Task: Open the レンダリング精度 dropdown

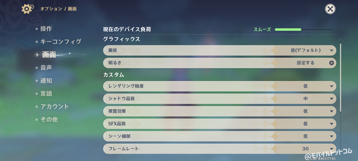Action: coord(219,86)
